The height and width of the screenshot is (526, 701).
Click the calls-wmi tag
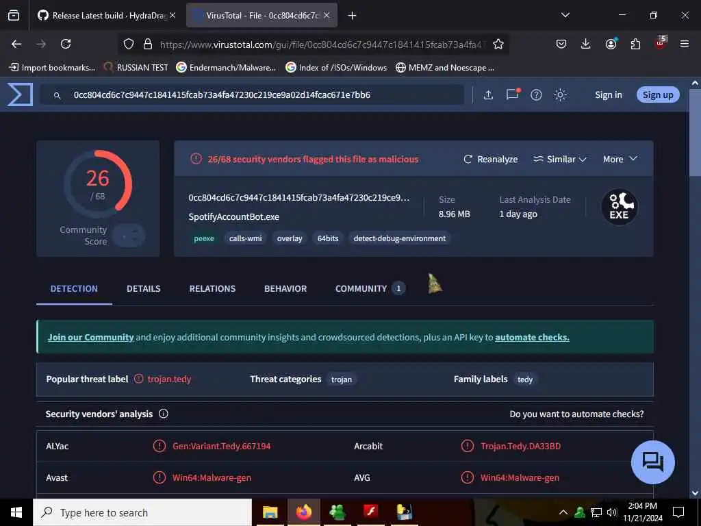[x=246, y=238]
